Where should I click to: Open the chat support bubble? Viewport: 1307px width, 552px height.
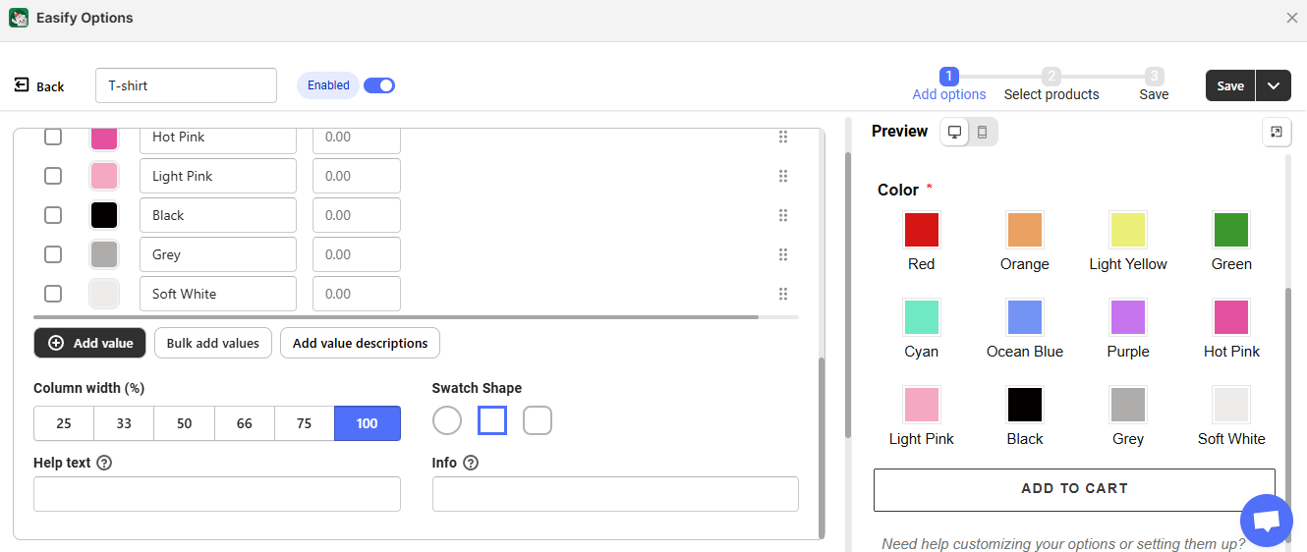point(1267,522)
